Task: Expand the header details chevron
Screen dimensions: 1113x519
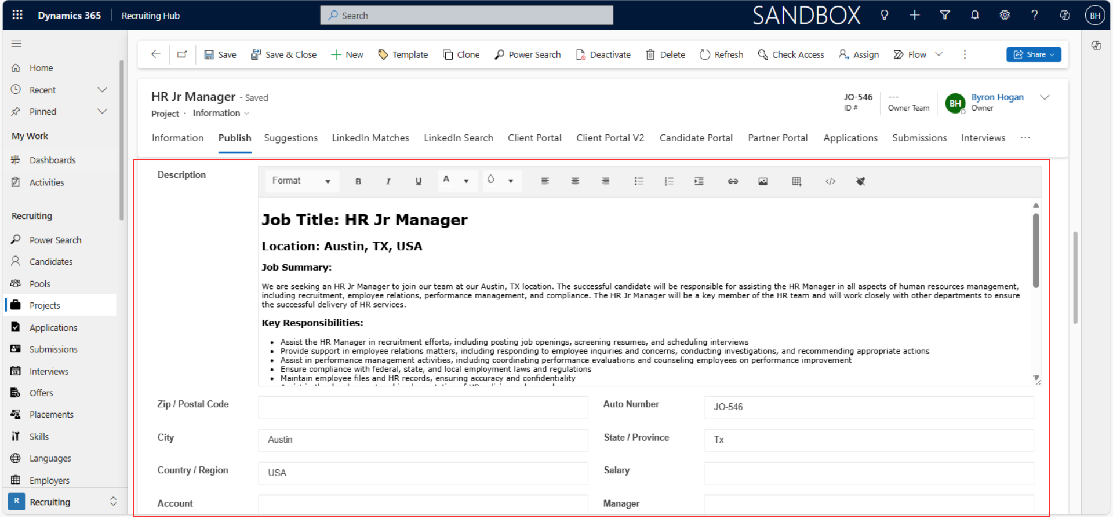Action: point(1045,97)
